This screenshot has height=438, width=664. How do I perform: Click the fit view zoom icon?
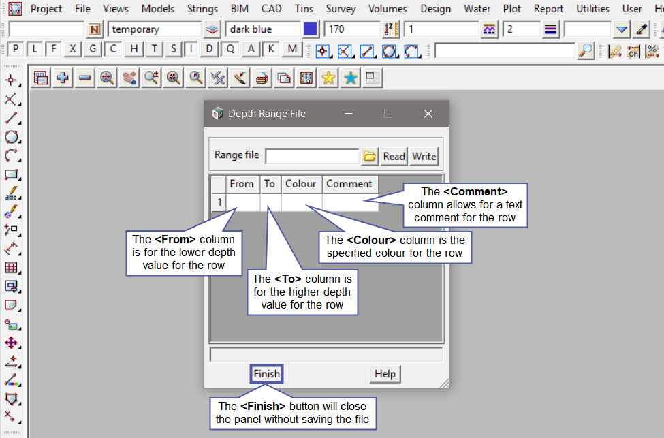point(107,78)
